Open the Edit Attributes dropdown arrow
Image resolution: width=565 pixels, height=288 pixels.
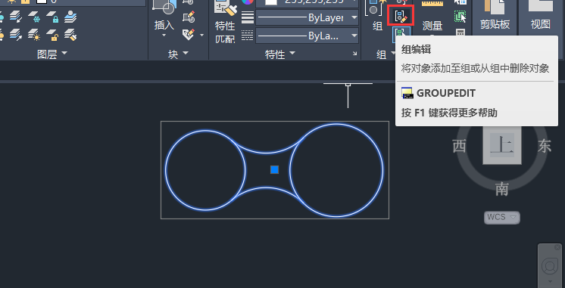(201, 36)
